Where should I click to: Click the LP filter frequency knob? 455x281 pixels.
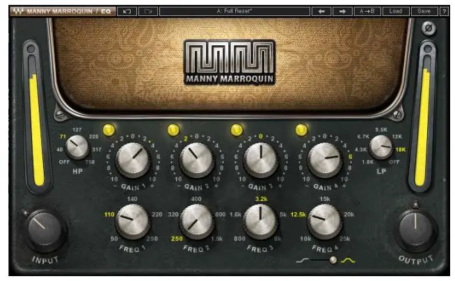pyautogui.click(x=381, y=147)
